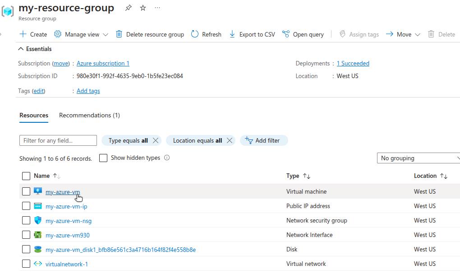Open the my-azure-vm-ip resource link
The width and height of the screenshot is (460, 274).
point(66,206)
